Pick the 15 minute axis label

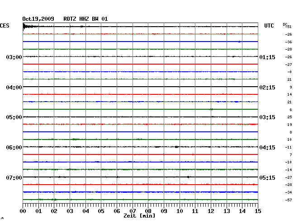click(258, 211)
